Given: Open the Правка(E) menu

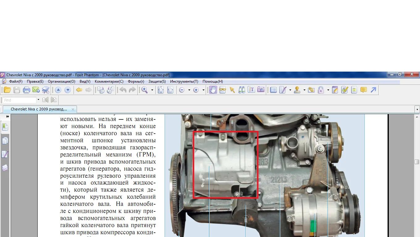Looking at the screenshot, I should point(35,81).
